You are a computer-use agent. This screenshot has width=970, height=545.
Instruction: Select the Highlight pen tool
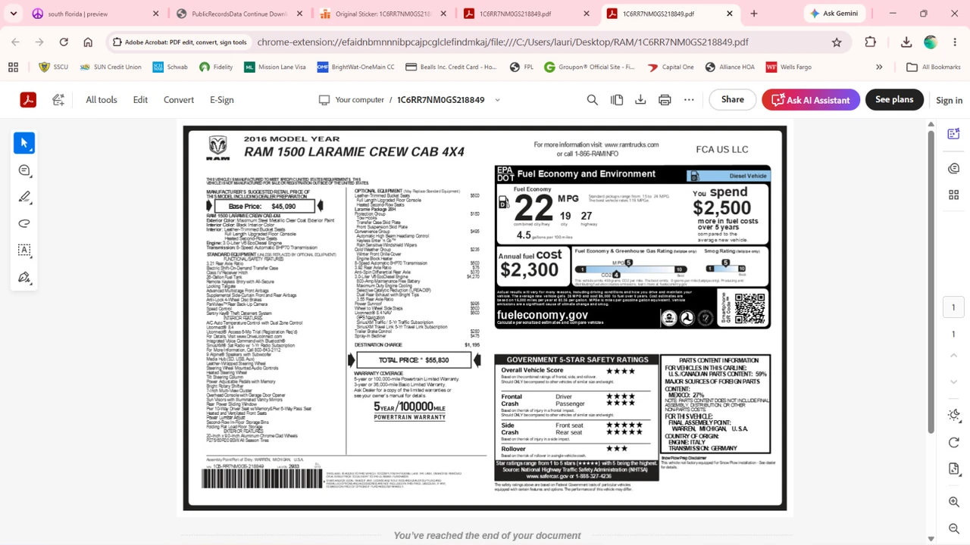click(x=24, y=197)
